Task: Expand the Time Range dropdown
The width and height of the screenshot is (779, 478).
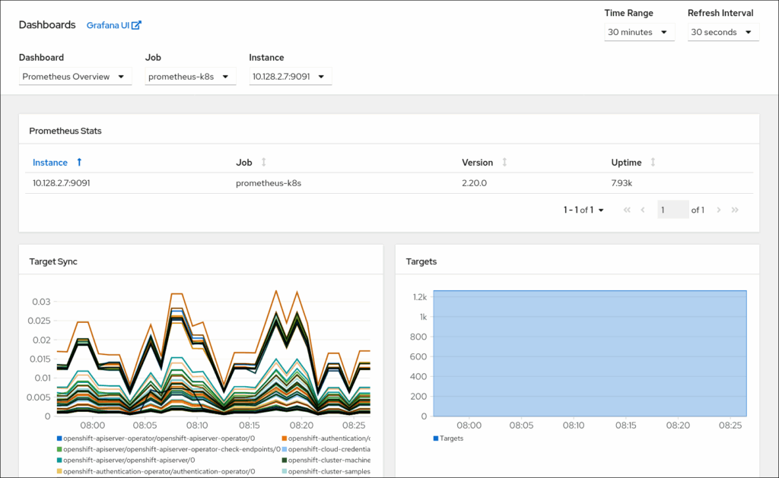Action: [x=639, y=32]
